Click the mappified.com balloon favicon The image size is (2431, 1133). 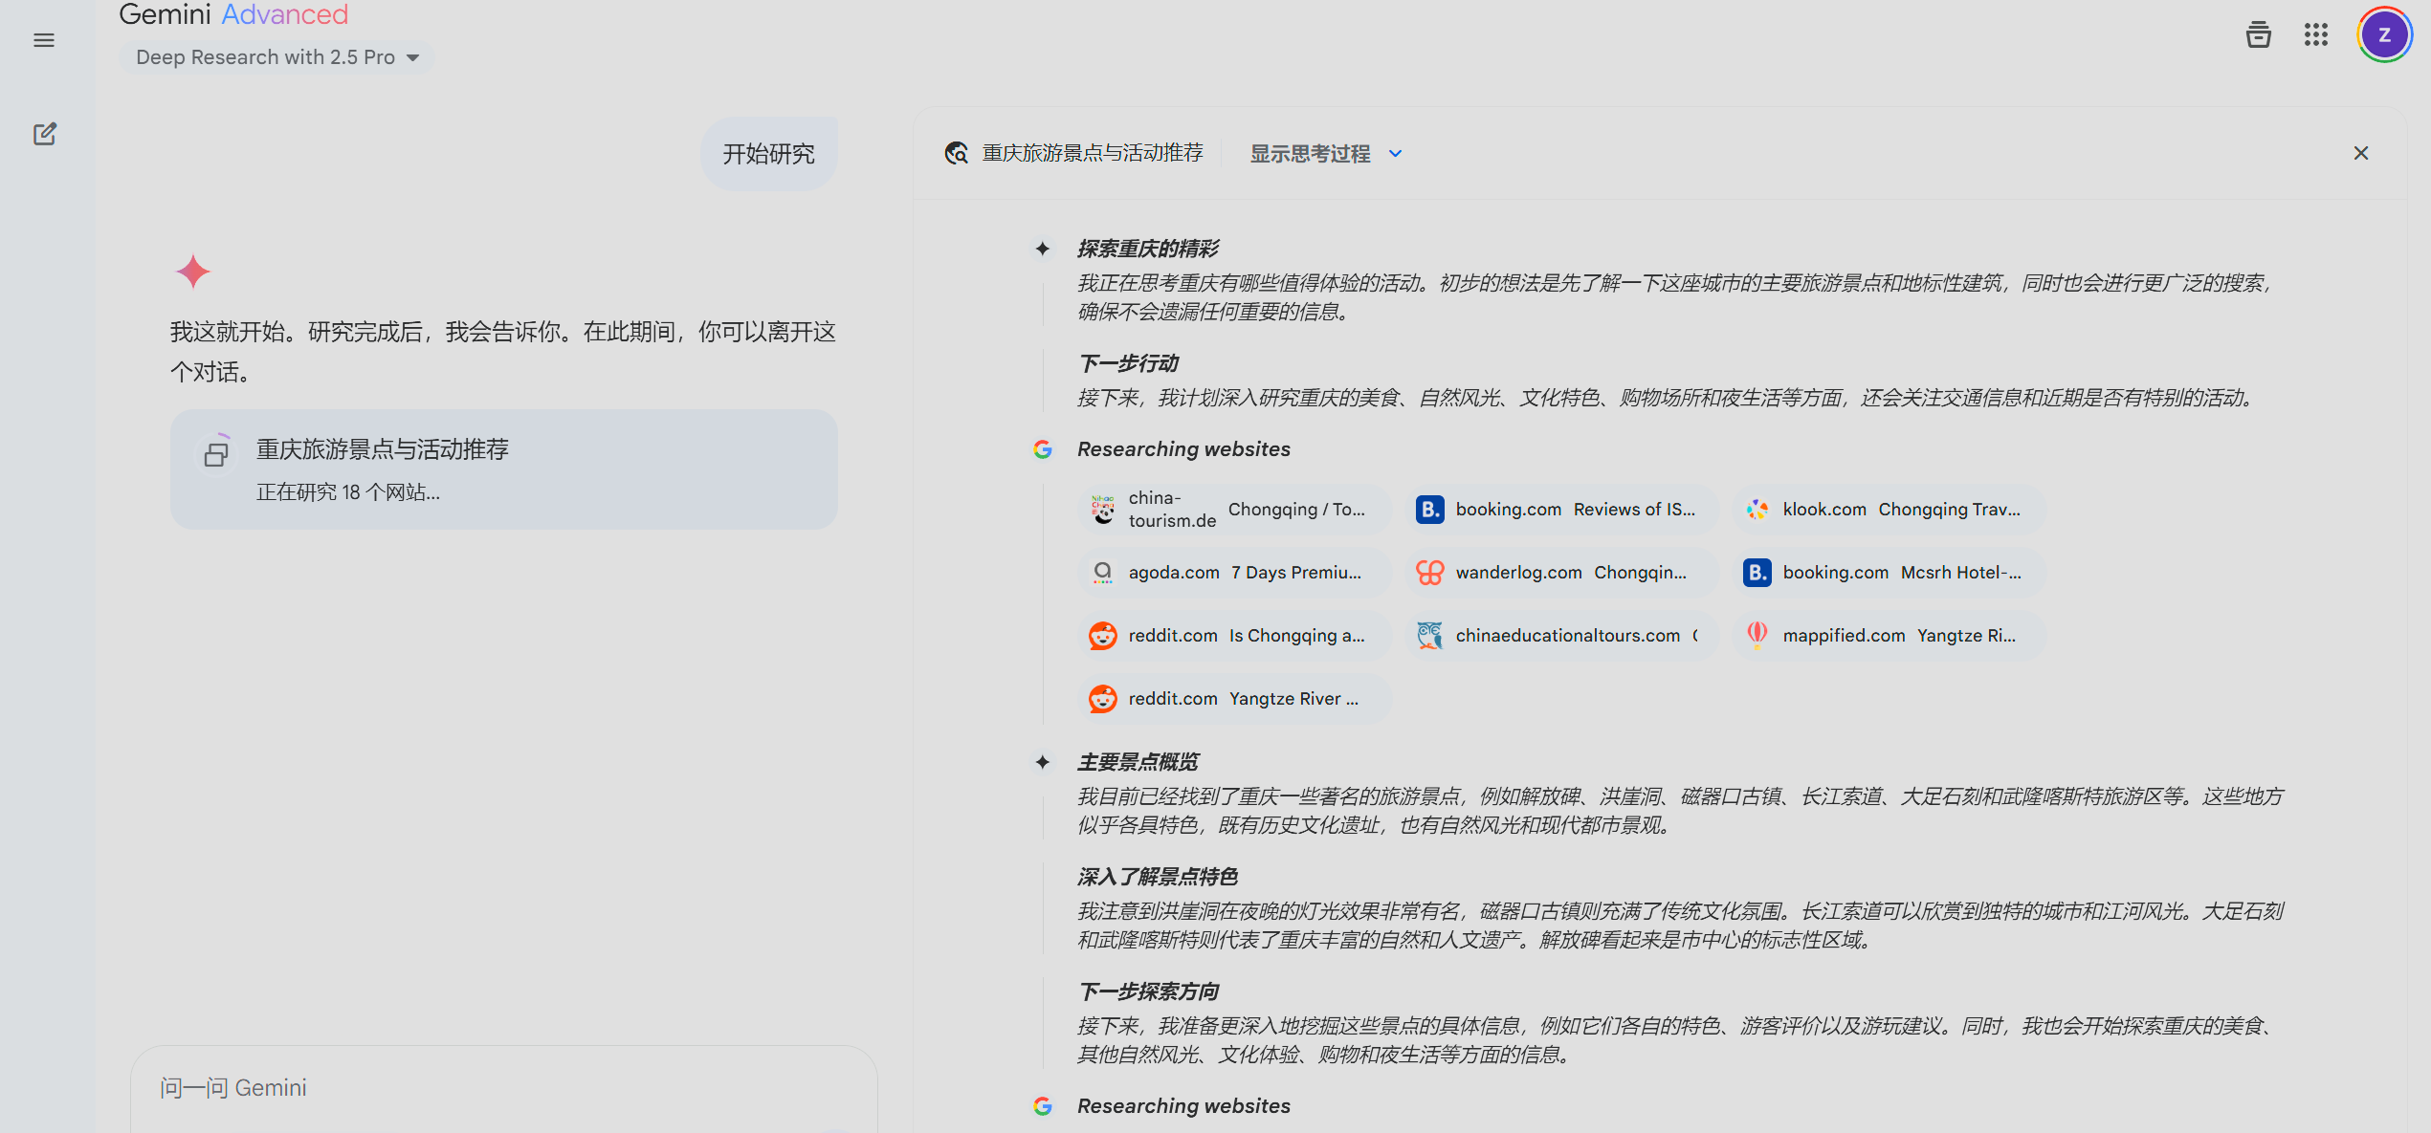(x=1757, y=636)
